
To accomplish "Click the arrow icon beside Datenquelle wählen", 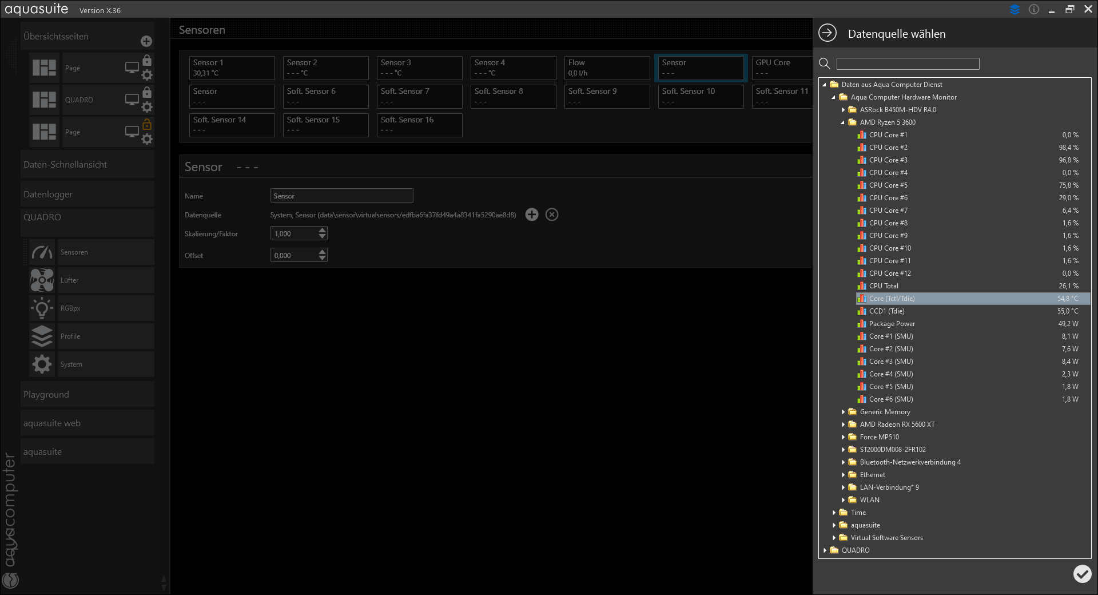I will click(828, 33).
